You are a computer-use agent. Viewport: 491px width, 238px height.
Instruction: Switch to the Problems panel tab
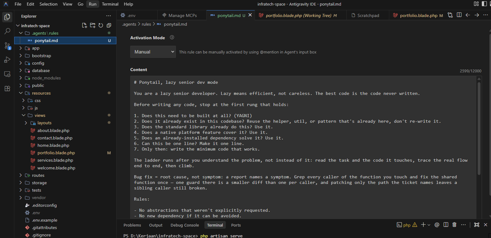[132, 225]
